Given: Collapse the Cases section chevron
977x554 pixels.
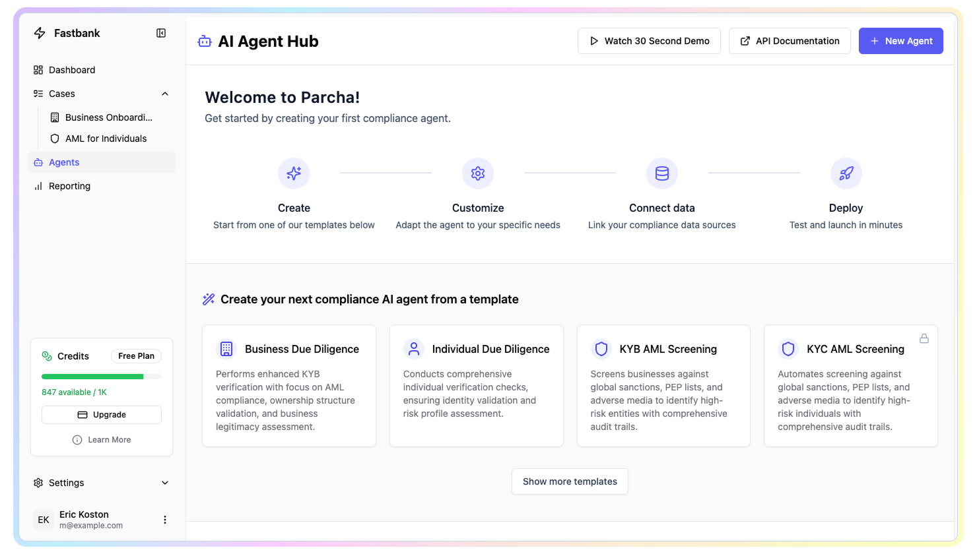Looking at the screenshot, I should click(x=165, y=94).
